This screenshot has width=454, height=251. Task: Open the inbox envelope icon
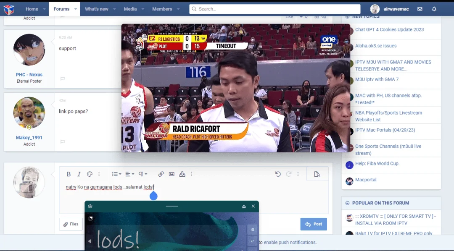(x=420, y=9)
